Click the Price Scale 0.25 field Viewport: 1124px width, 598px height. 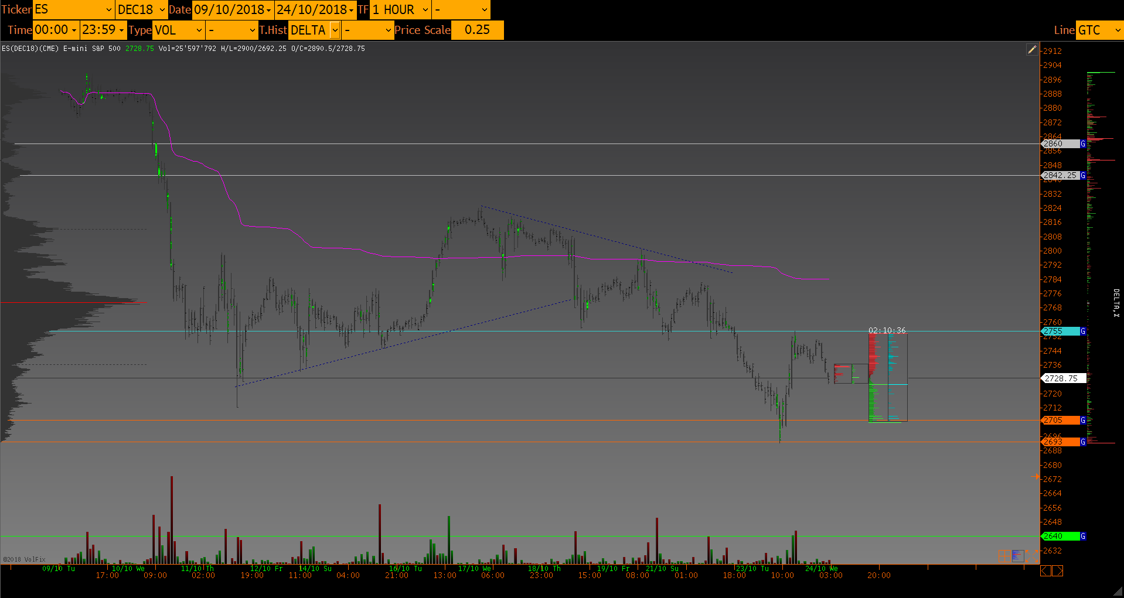coord(477,30)
